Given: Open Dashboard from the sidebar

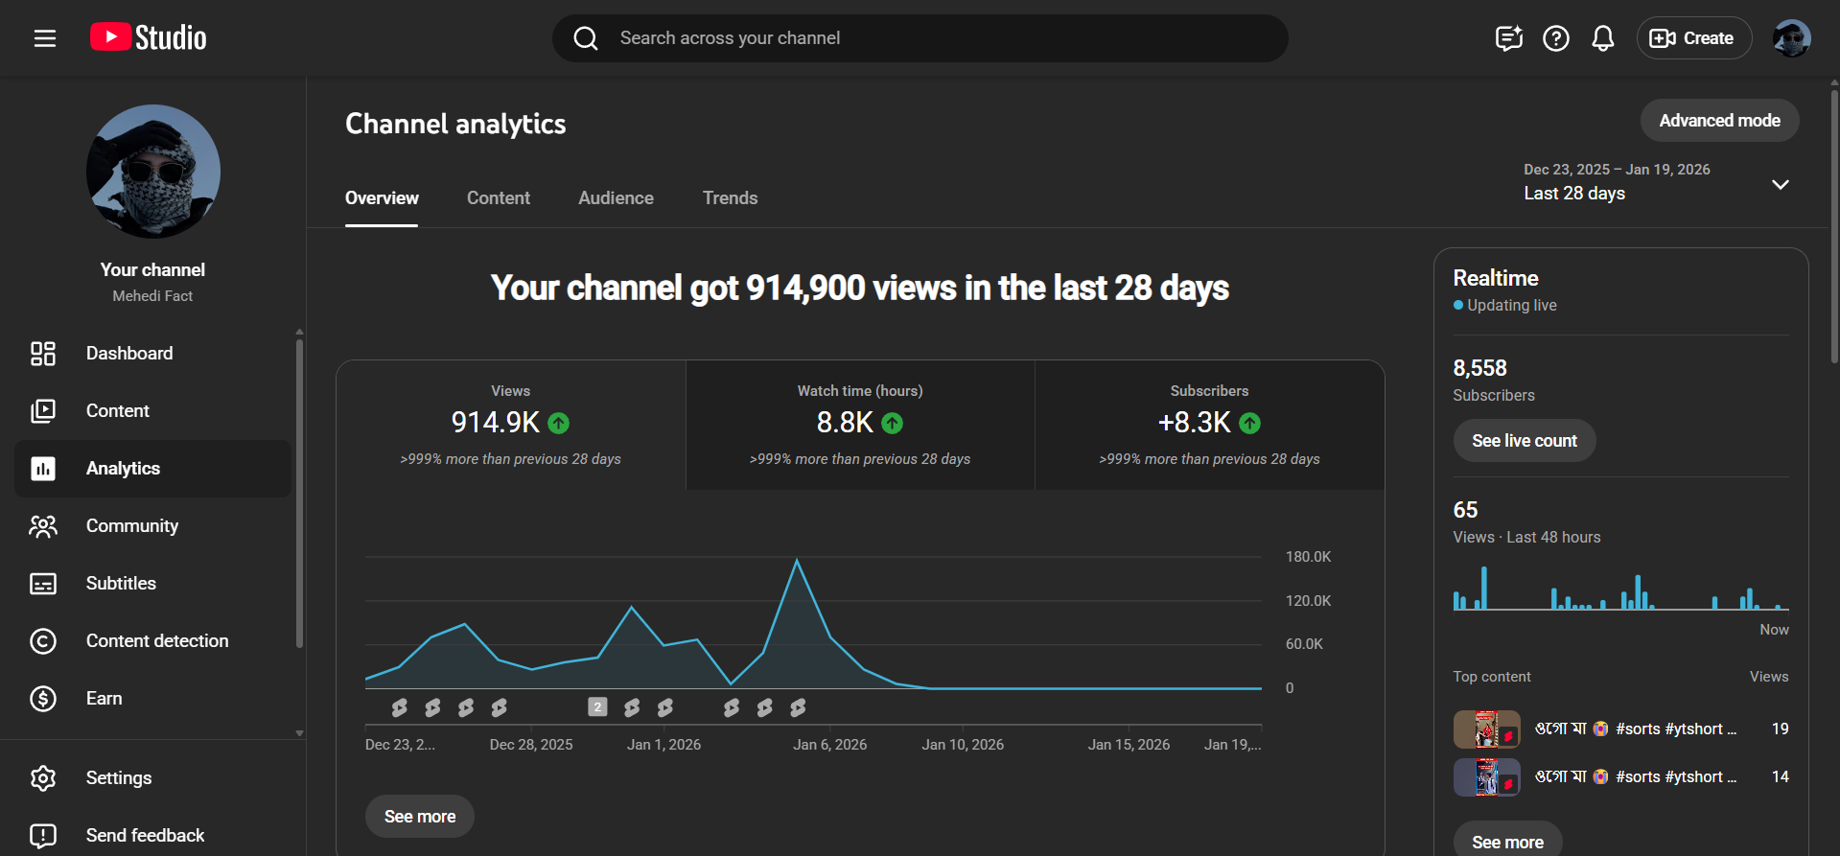Looking at the screenshot, I should pos(129,354).
